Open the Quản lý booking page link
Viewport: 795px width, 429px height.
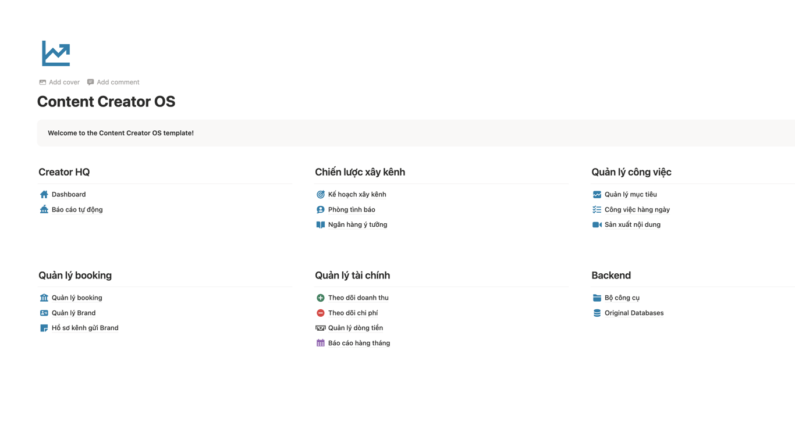tap(77, 298)
